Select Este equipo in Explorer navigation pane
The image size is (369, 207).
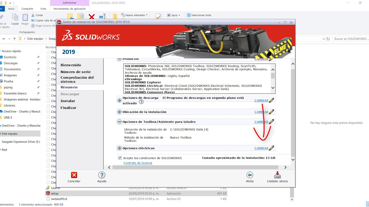[x=10, y=134]
